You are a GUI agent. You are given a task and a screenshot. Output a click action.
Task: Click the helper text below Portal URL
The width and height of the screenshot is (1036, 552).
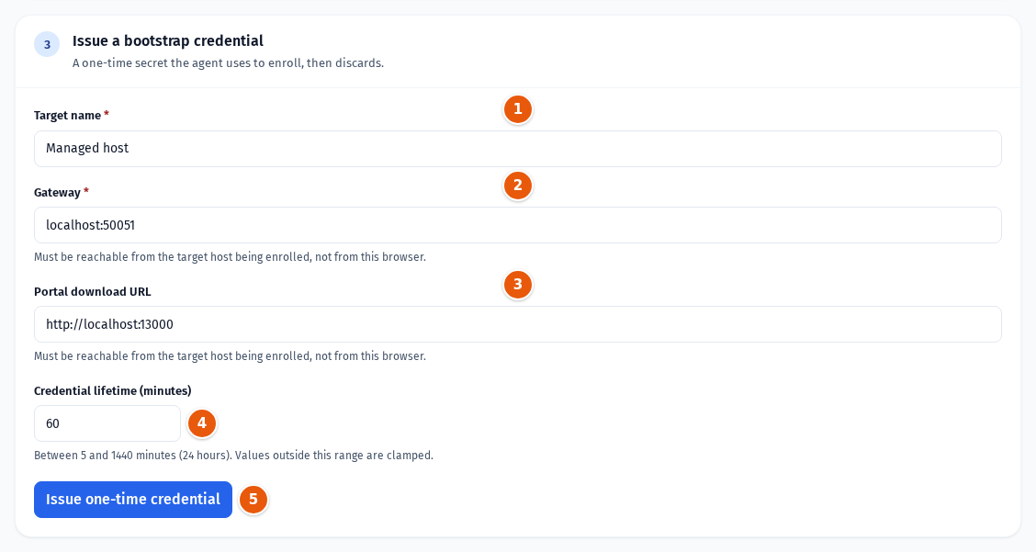(230, 355)
